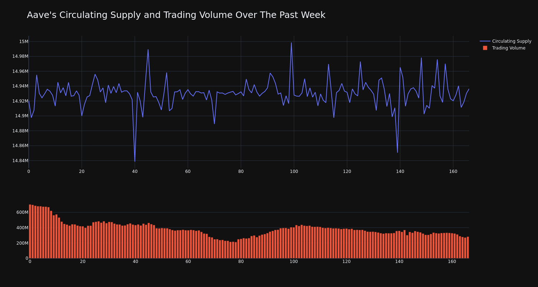This screenshot has width=538, height=287.
Task: Click the 14.88M y-axis label
Action: click(x=20, y=131)
